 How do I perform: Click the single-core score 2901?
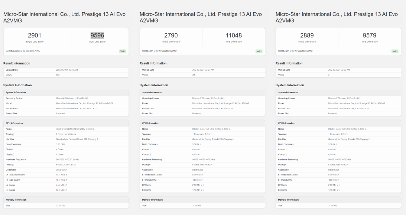tap(35, 36)
